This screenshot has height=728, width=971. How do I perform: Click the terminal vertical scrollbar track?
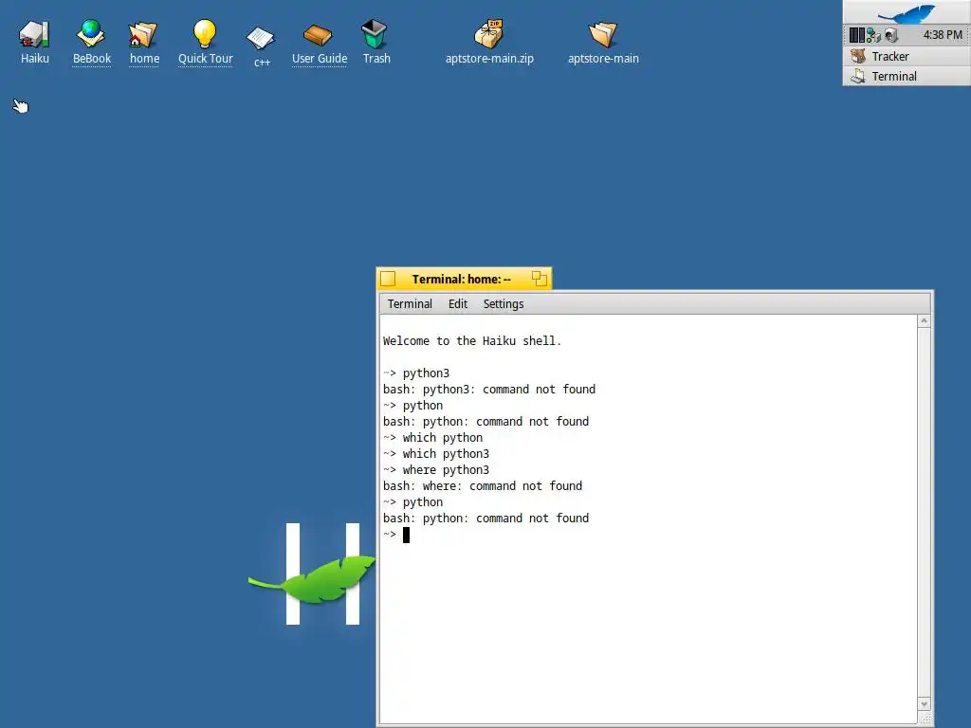924,513
